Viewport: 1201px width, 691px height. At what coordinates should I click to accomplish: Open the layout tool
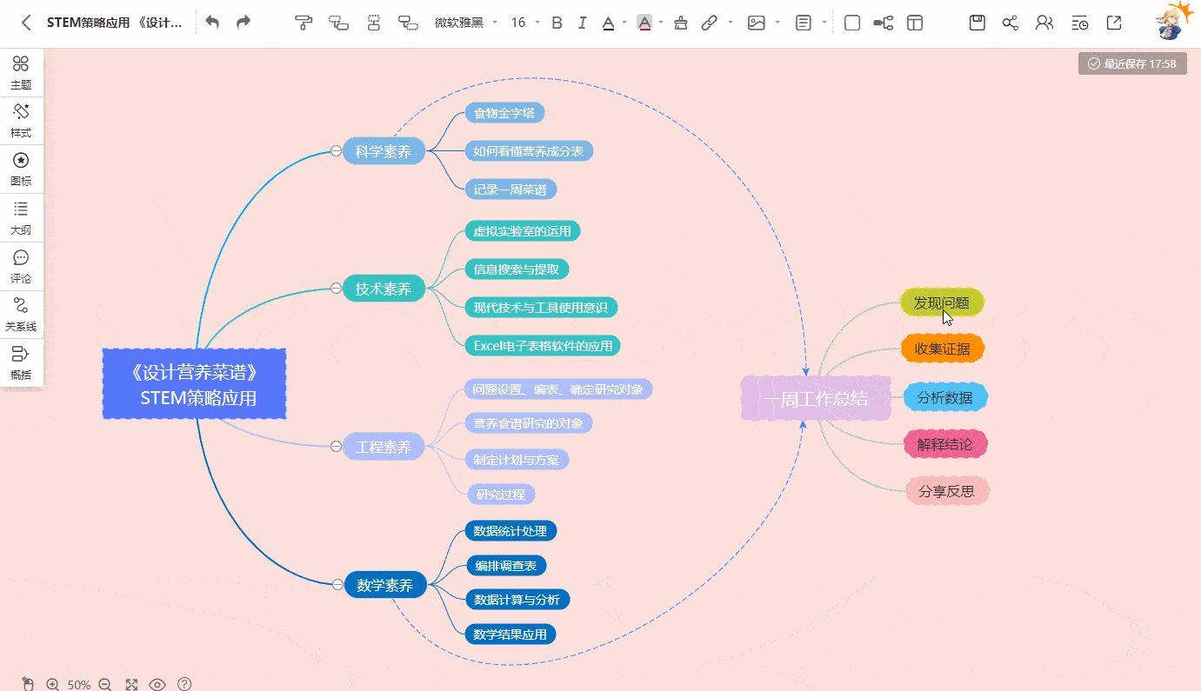pyautogui.click(x=915, y=23)
